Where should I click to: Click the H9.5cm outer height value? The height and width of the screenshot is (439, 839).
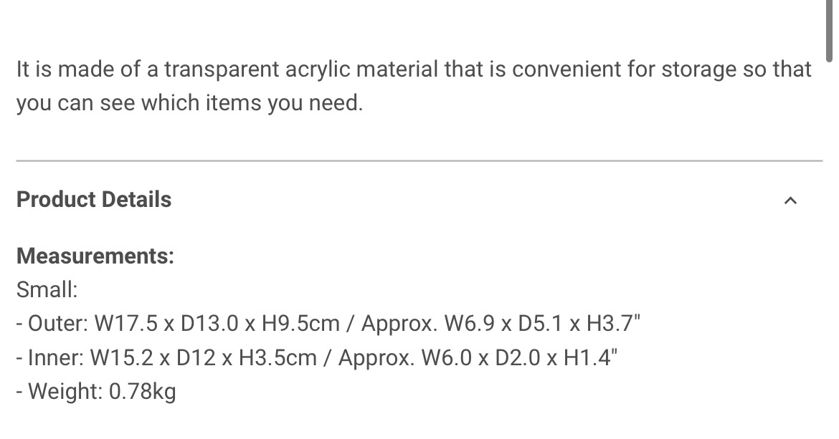(300, 324)
